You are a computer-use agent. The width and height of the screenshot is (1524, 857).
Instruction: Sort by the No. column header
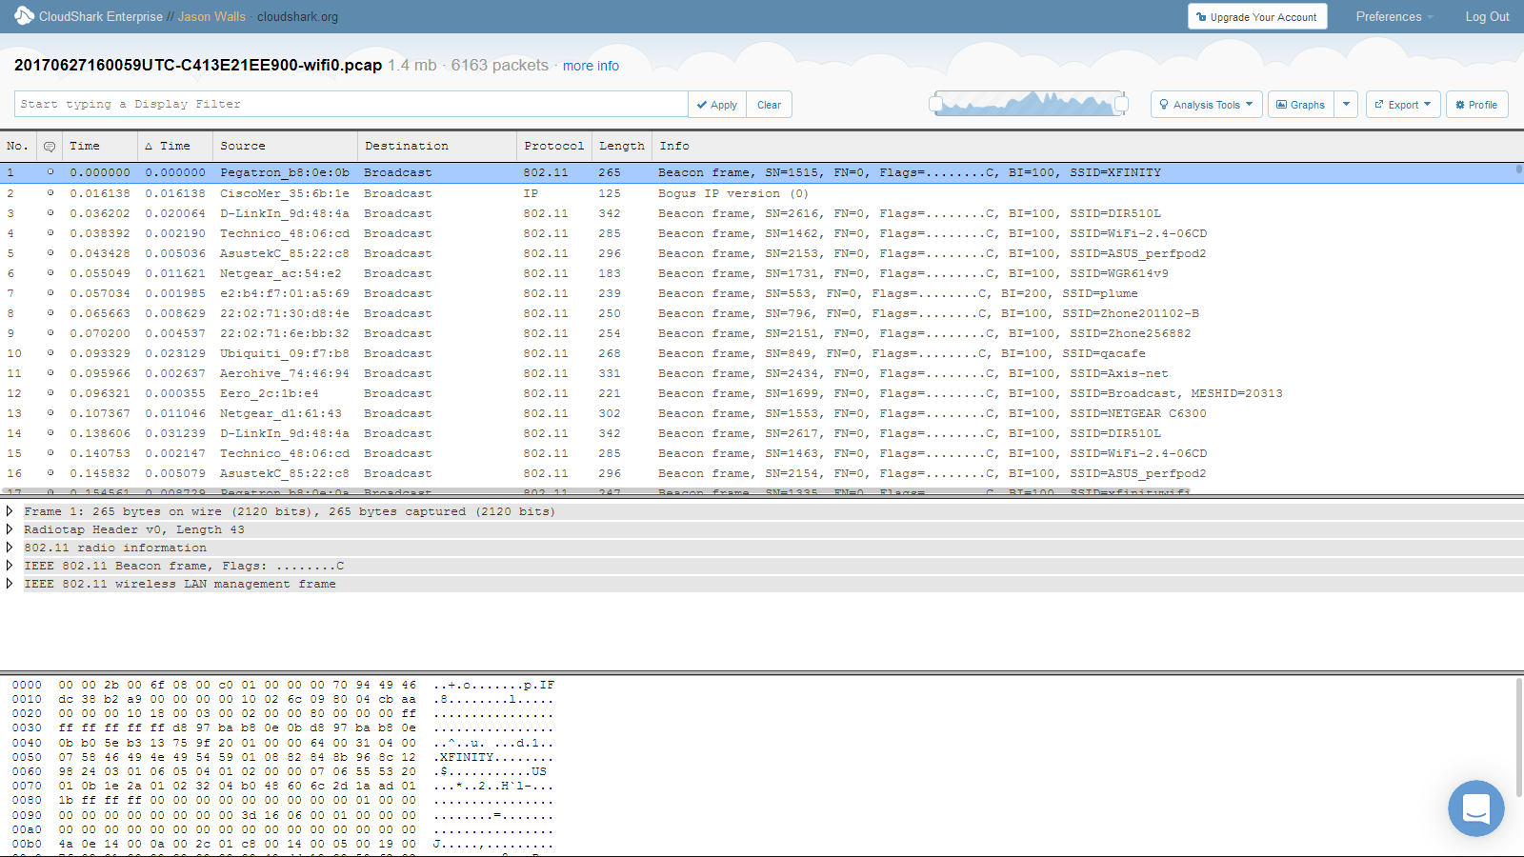click(x=16, y=146)
